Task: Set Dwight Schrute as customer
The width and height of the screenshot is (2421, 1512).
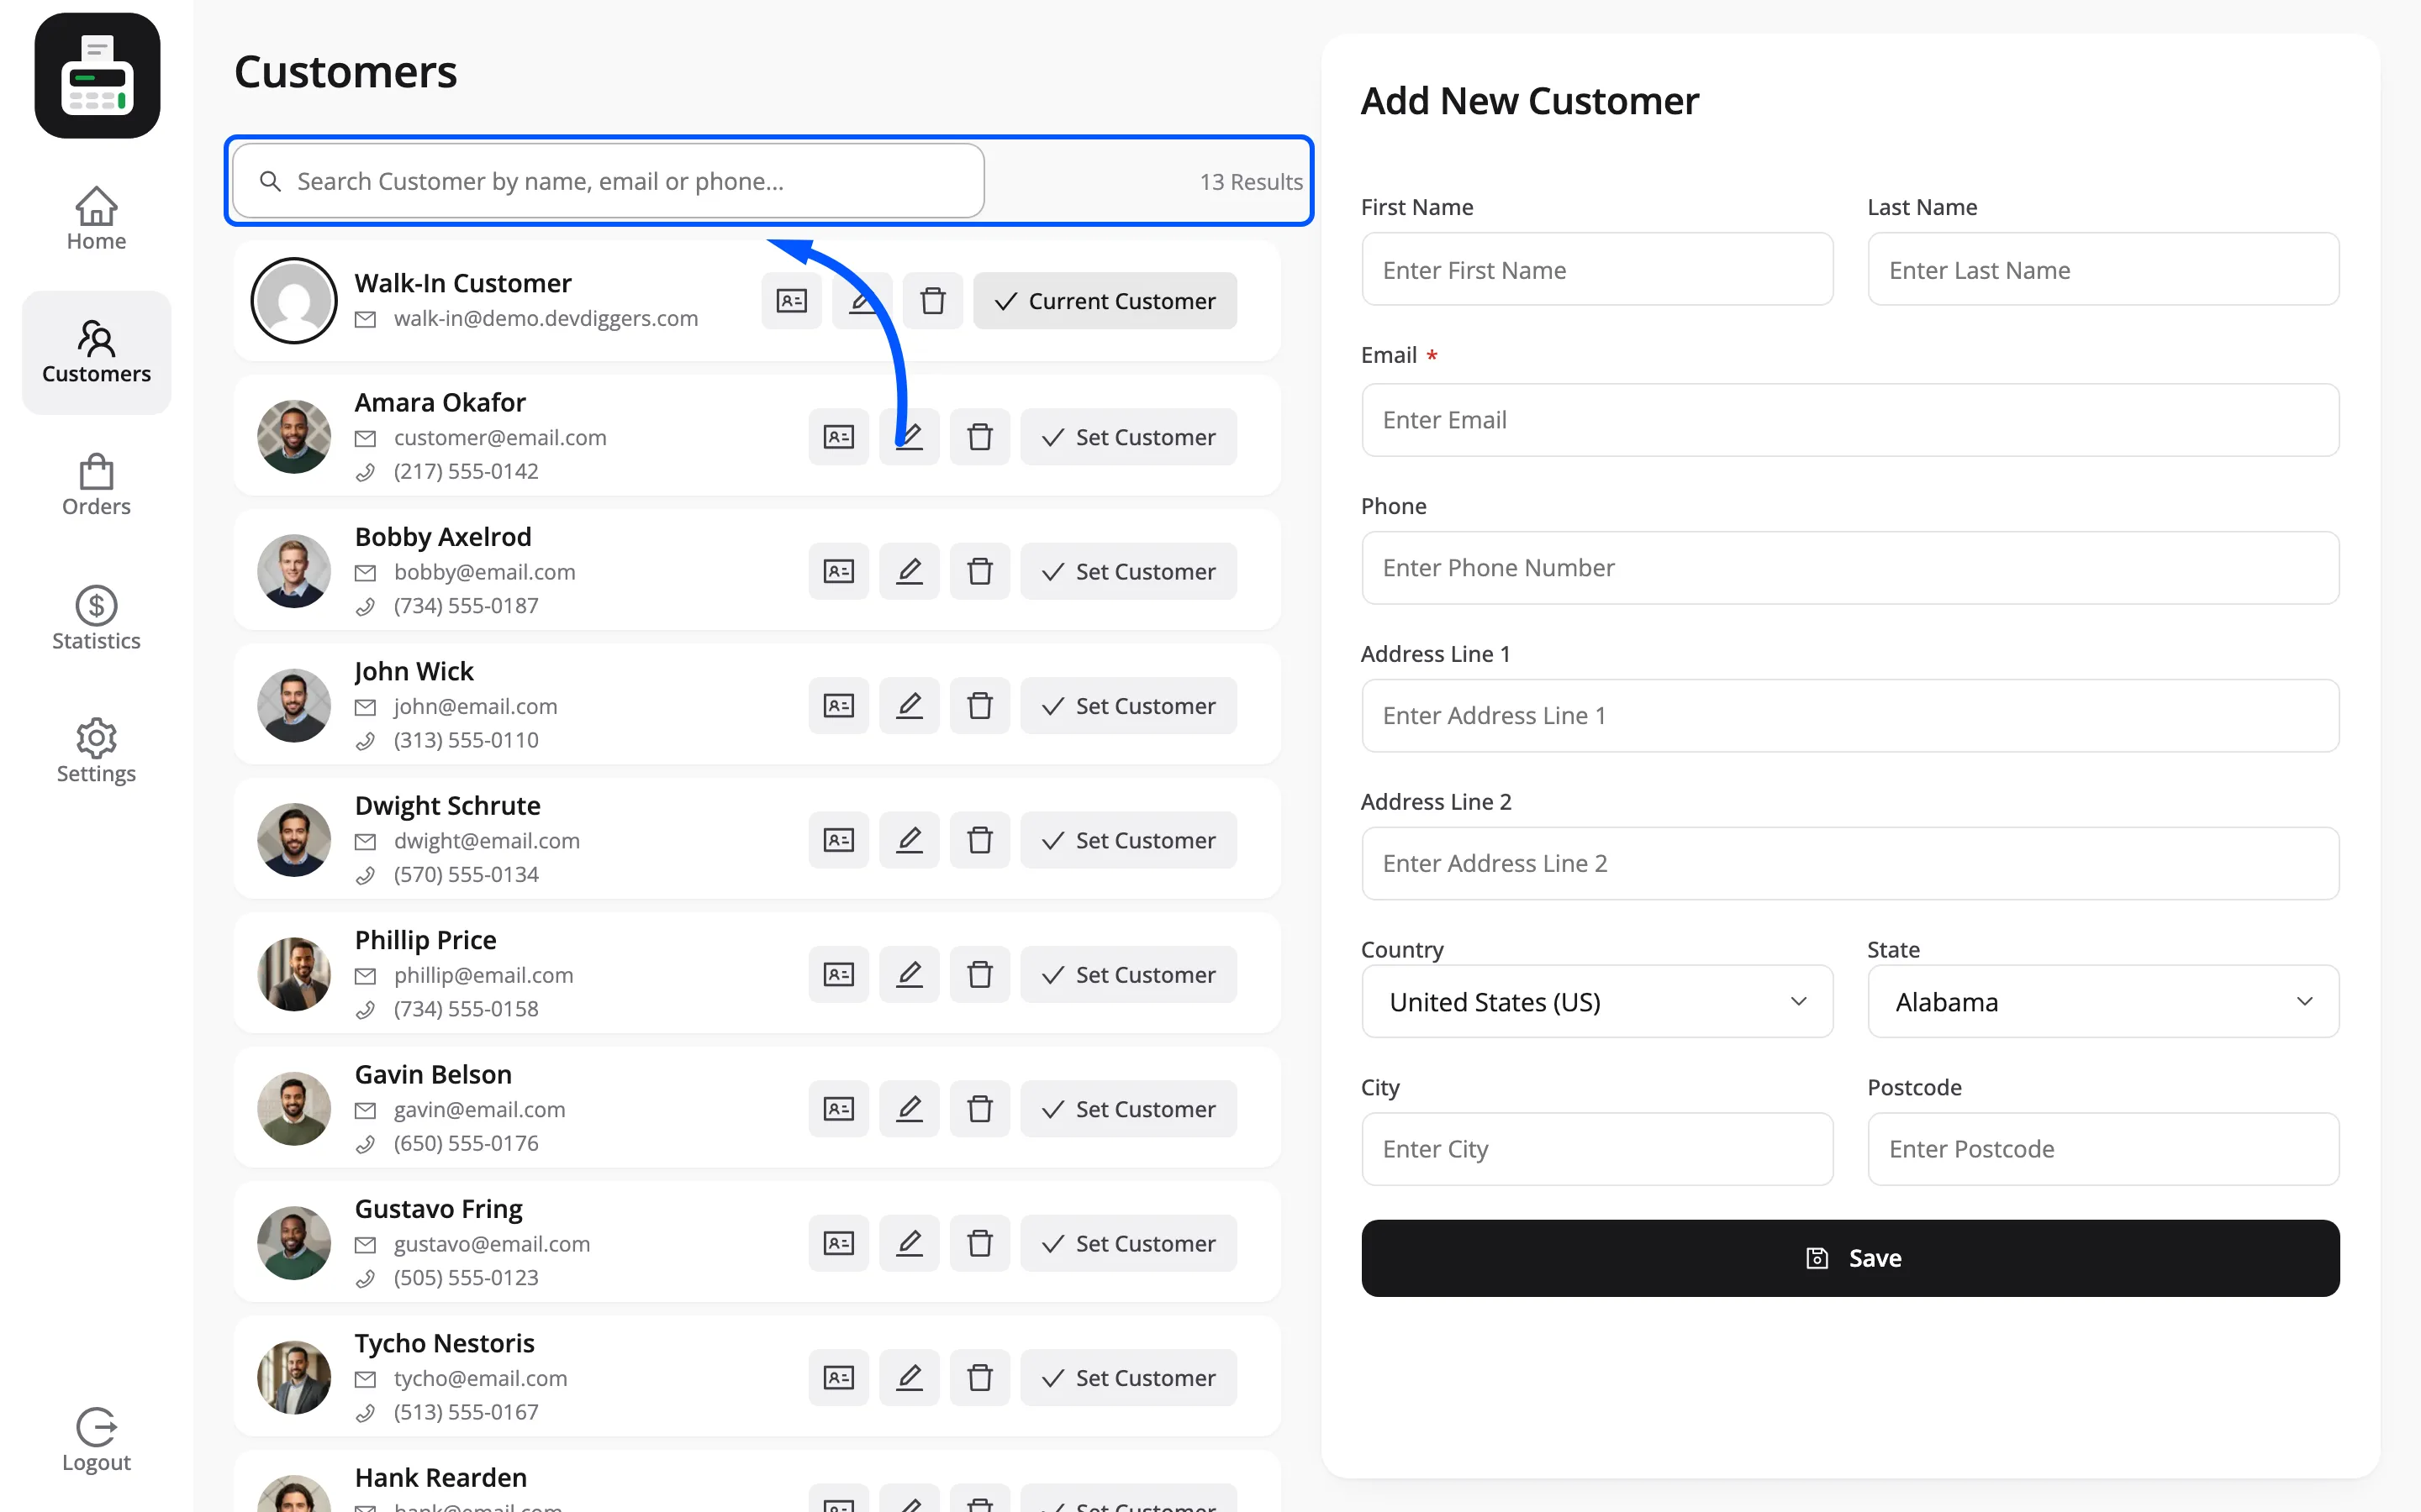Action: tap(1128, 840)
